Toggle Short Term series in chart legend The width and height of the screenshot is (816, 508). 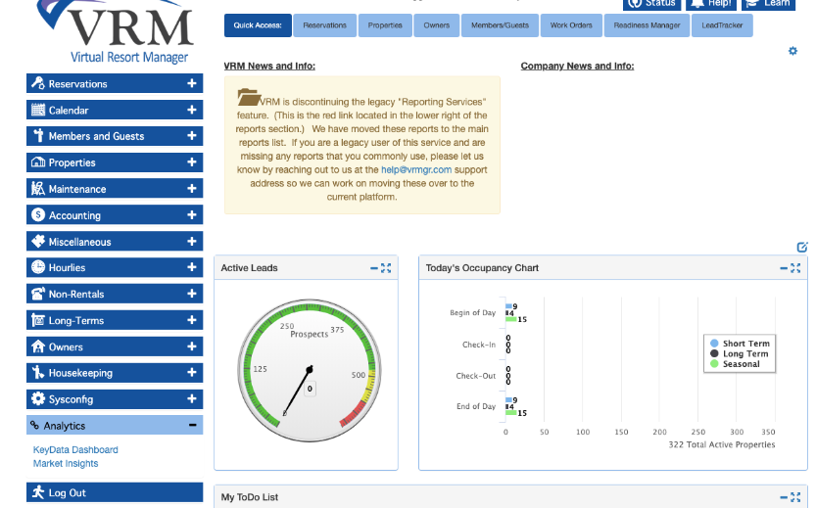tap(740, 344)
